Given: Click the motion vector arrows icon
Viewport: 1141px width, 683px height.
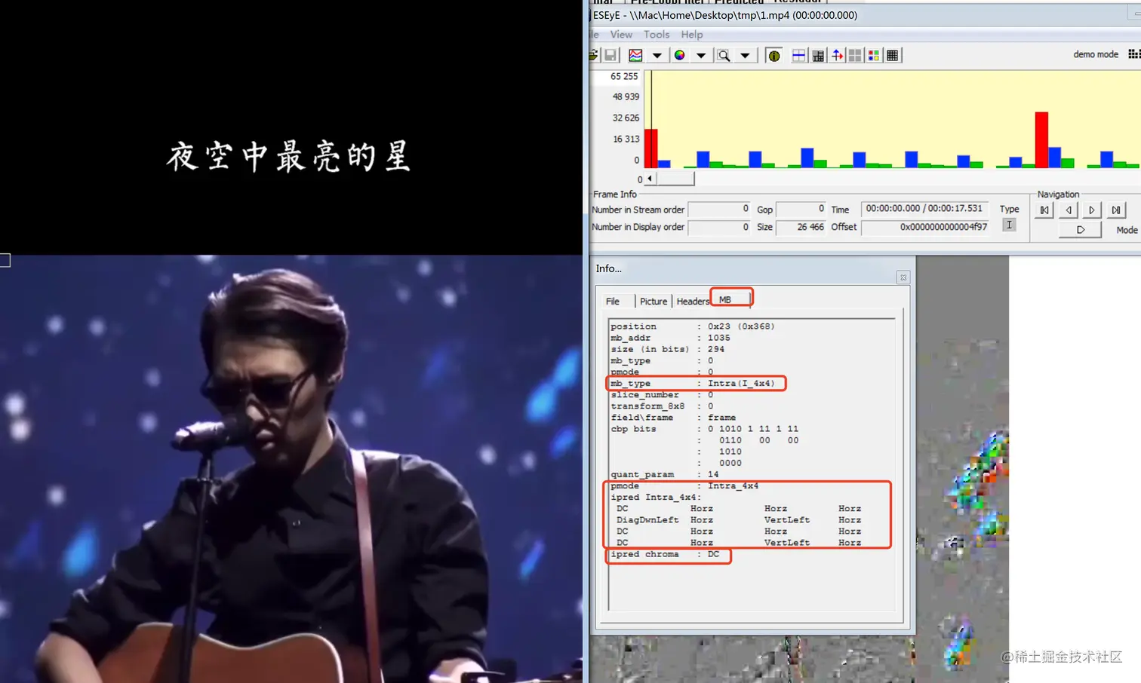Looking at the screenshot, I should (x=837, y=55).
